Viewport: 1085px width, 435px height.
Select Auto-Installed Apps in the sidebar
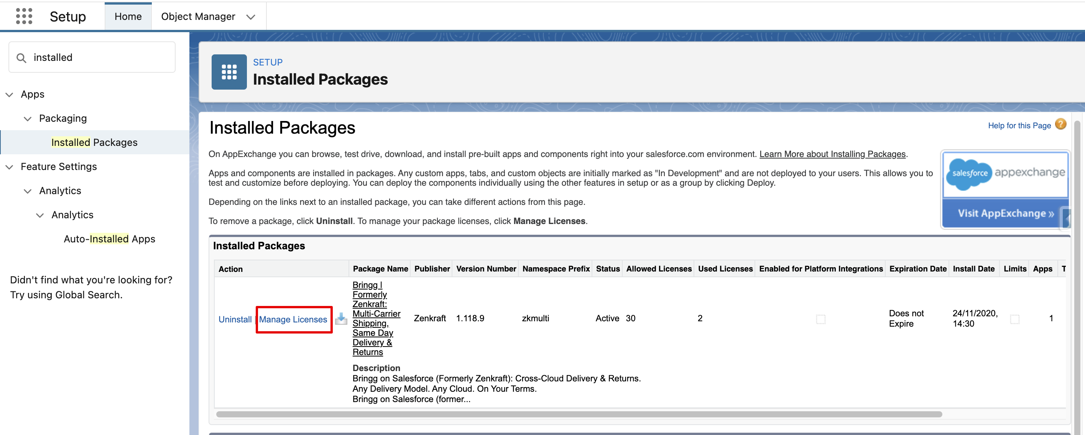tap(109, 239)
